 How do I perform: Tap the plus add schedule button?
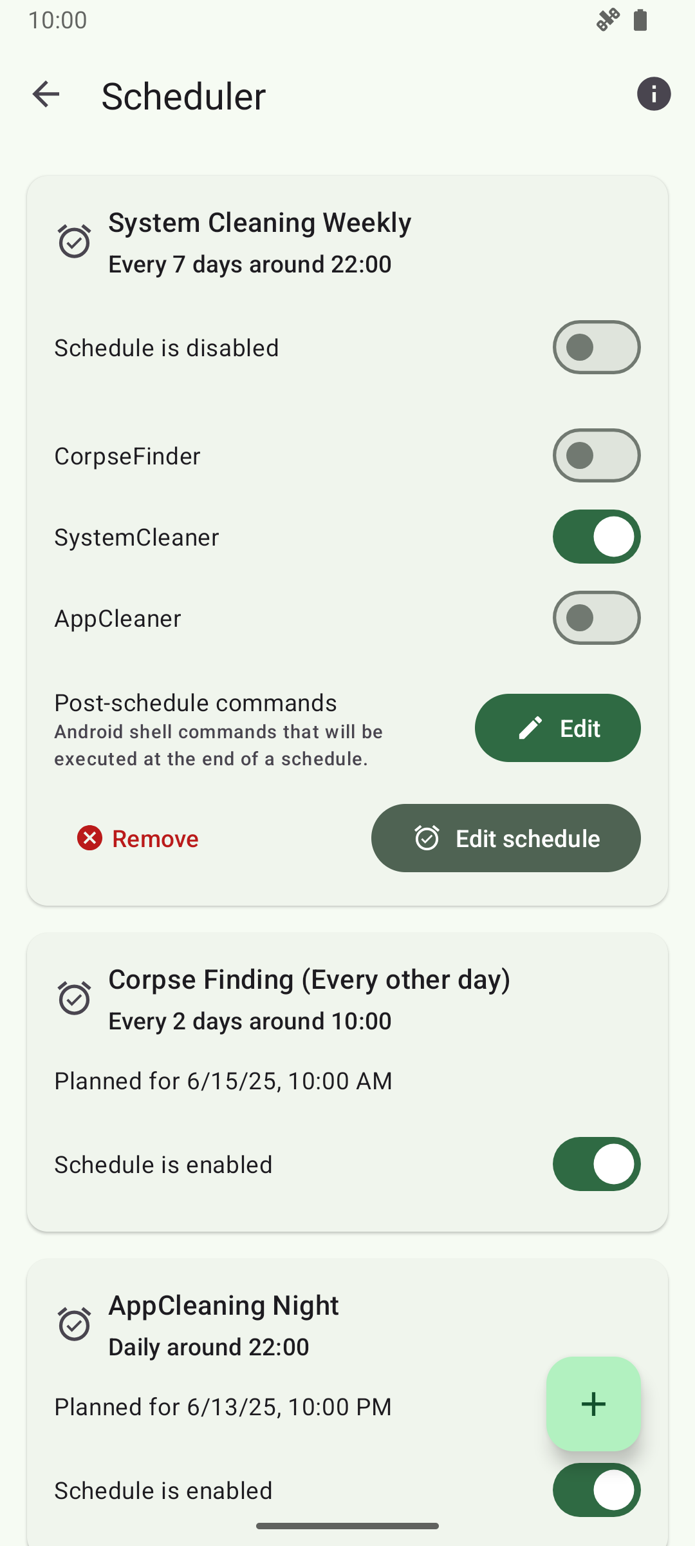pyautogui.click(x=593, y=1404)
